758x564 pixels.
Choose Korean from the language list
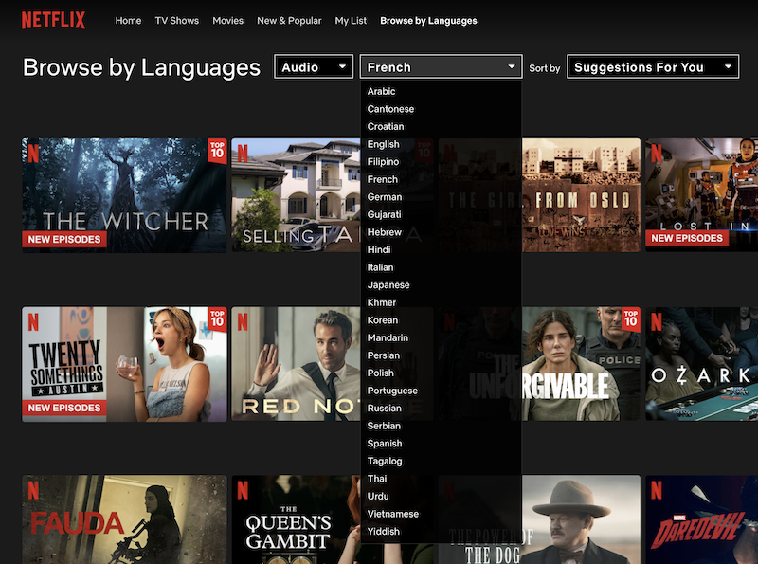pyautogui.click(x=383, y=320)
